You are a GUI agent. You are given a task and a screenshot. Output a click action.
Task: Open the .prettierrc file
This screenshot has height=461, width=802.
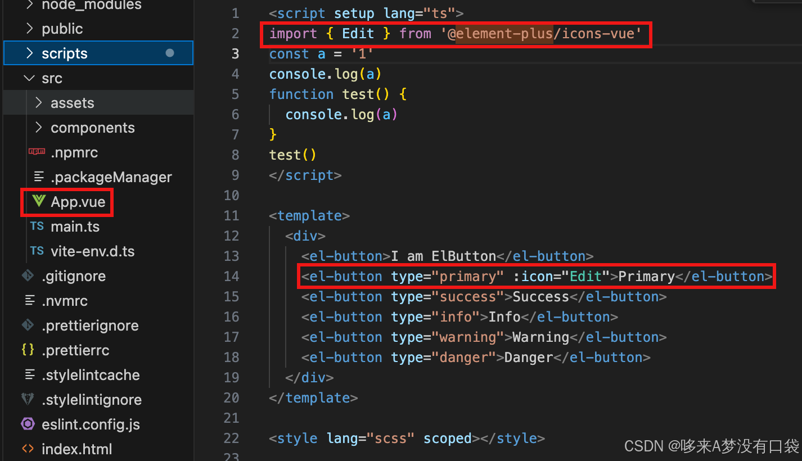tap(75, 350)
